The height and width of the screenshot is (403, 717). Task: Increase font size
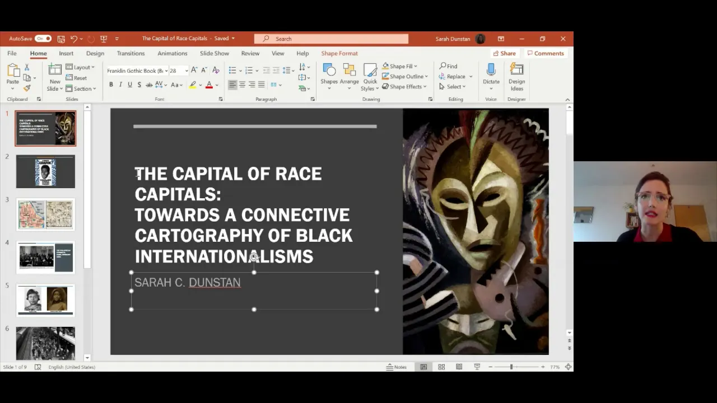[194, 70]
